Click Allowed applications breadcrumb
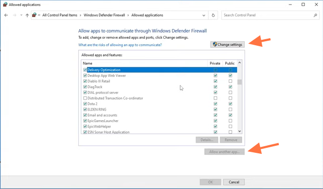The width and height of the screenshot is (323, 189). point(147,15)
